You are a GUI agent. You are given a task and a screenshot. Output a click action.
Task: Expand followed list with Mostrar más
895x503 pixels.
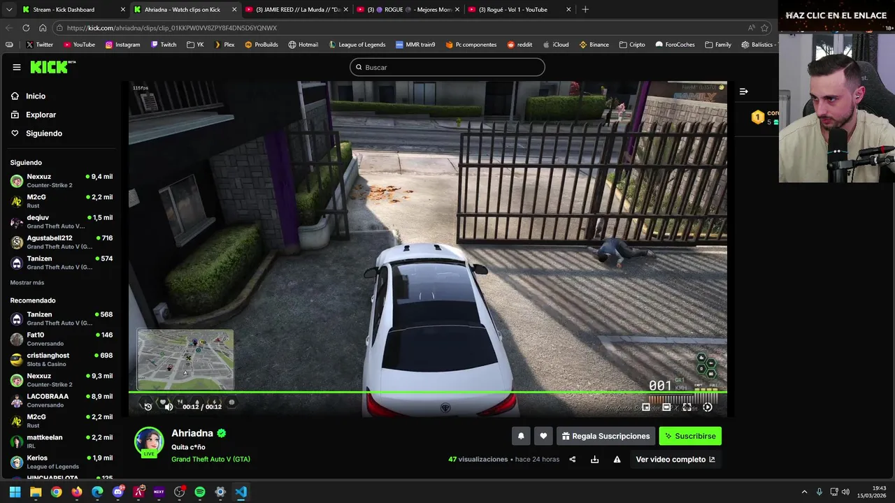pyautogui.click(x=27, y=282)
